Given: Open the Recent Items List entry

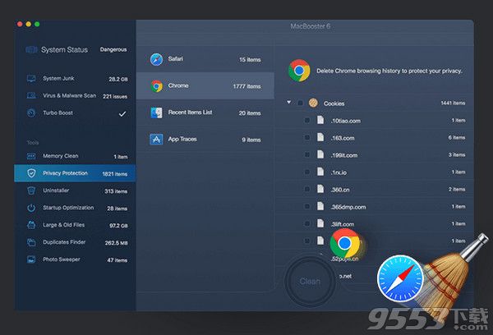Looking at the screenshot, I should point(204,112).
